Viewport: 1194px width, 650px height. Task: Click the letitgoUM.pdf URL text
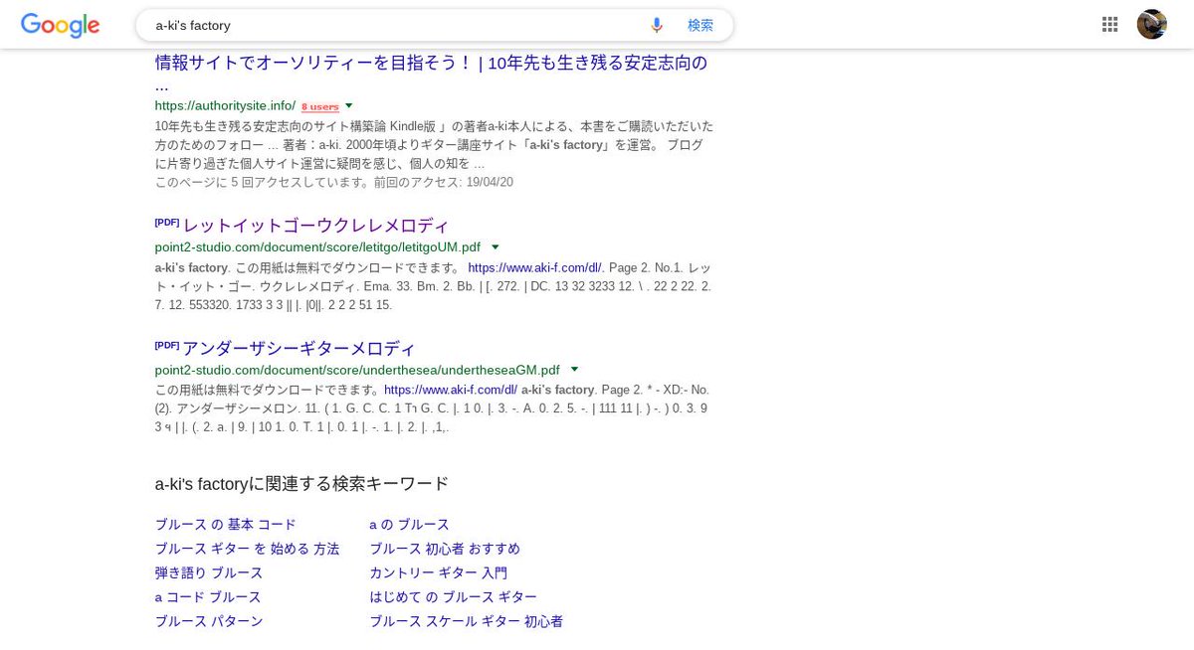(318, 246)
